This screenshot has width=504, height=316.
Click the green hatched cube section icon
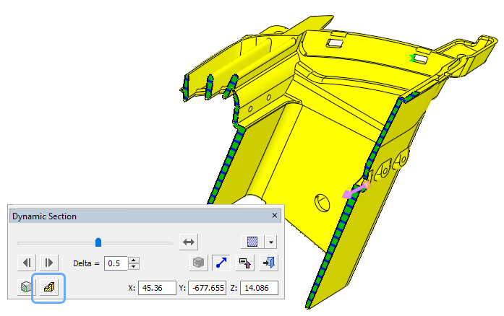(26, 287)
